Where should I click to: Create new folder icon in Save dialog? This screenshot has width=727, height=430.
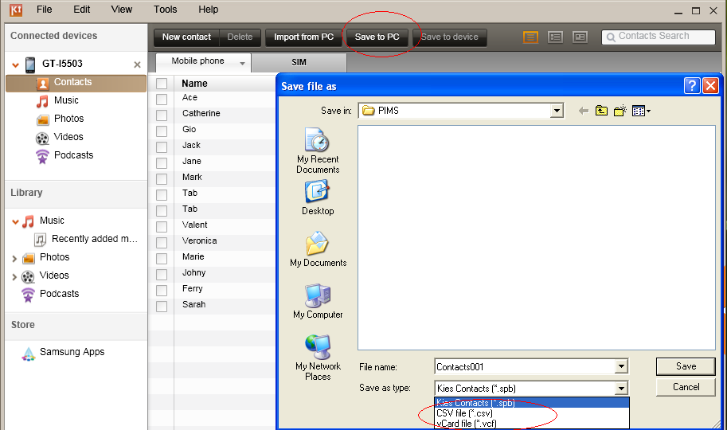pyautogui.click(x=620, y=111)
